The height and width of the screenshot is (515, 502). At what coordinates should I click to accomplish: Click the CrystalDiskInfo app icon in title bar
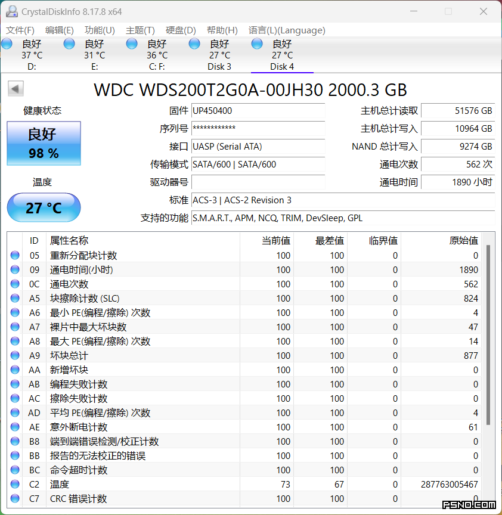tap(12, 11)
